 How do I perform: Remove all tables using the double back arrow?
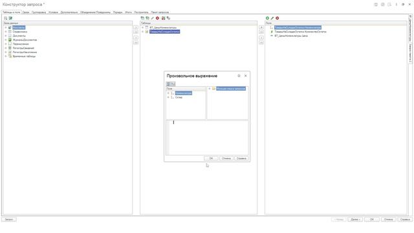136,42
